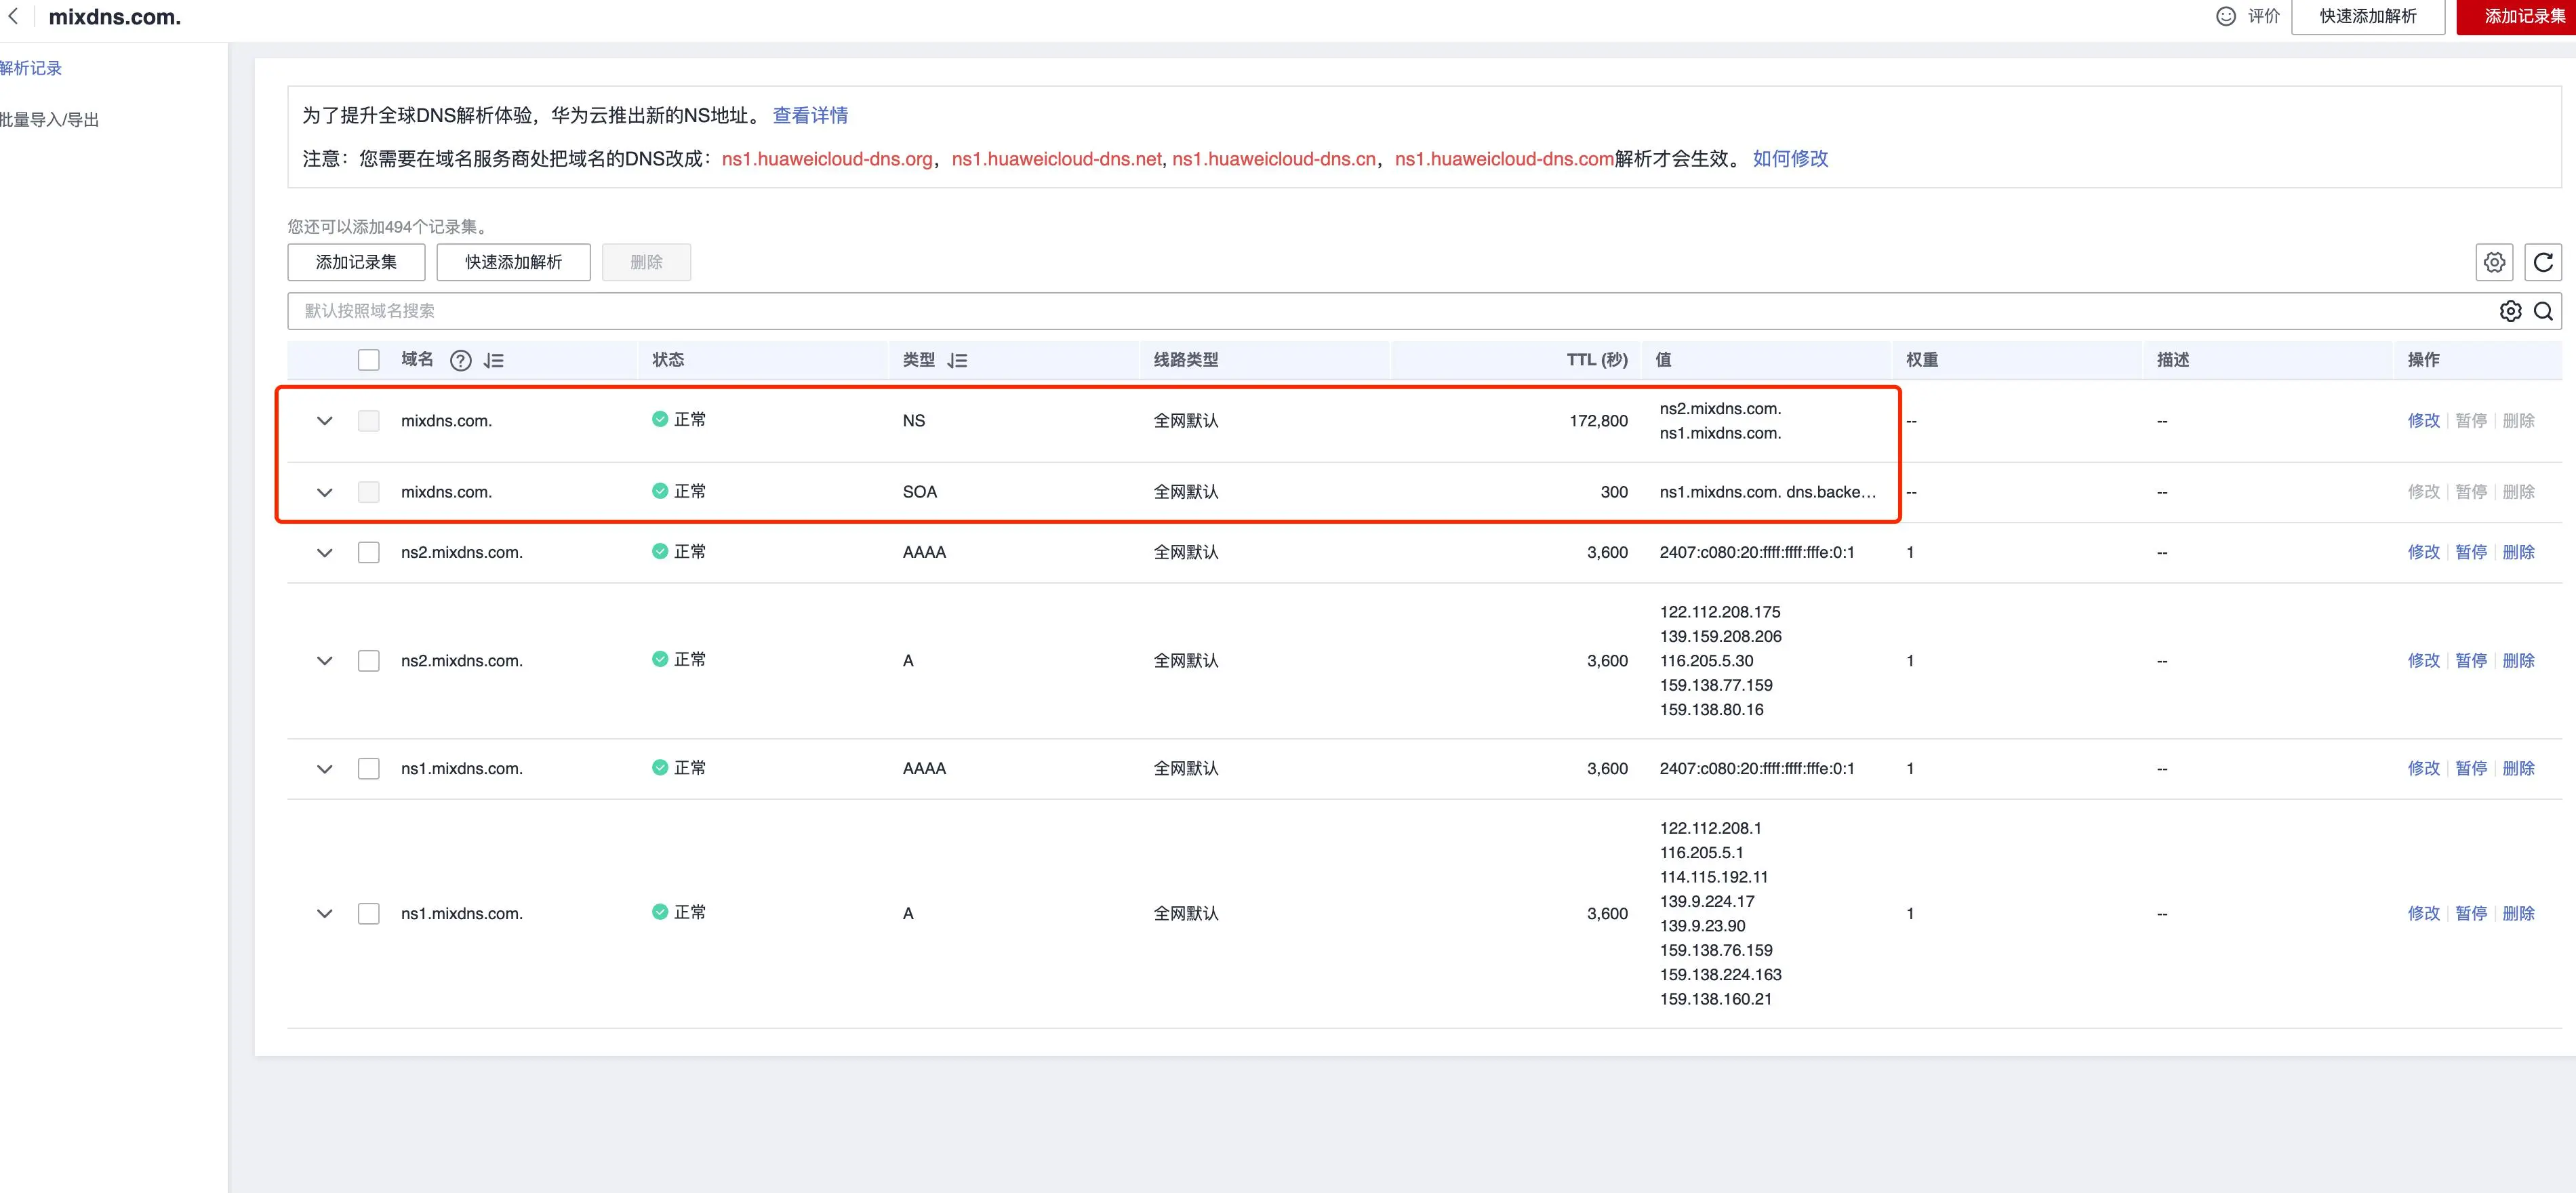Screen dimensions: 2576x1193
Task: Toggle the select-all header checkbox
Action: click(369, 360)
